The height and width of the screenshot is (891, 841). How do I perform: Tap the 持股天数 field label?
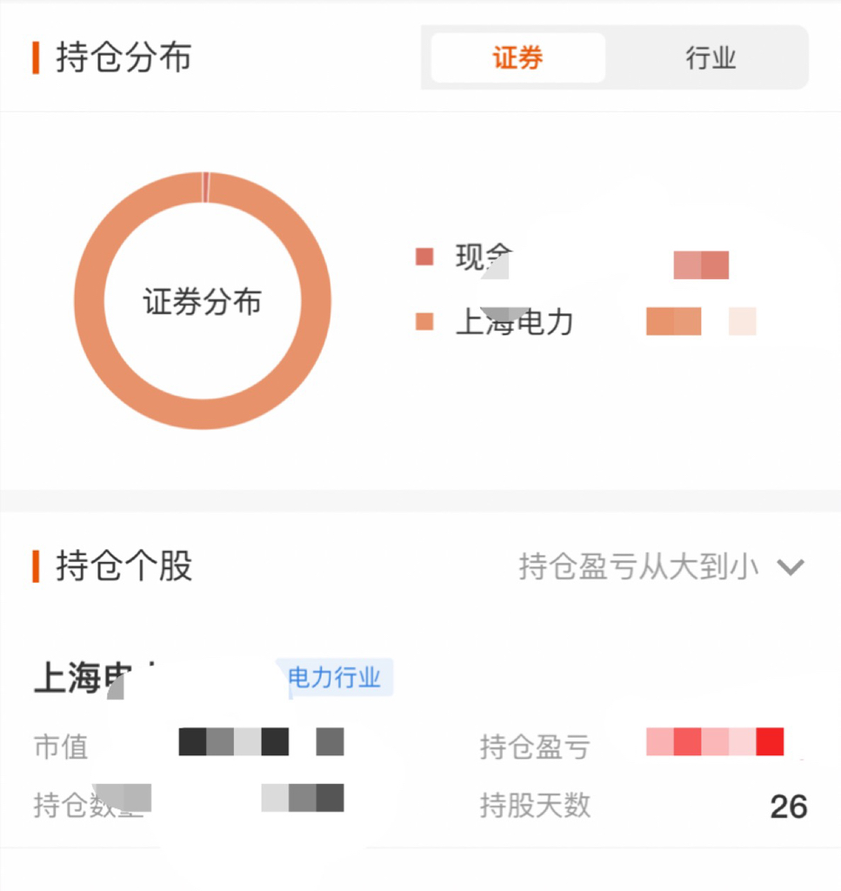[x=534, y=806]
